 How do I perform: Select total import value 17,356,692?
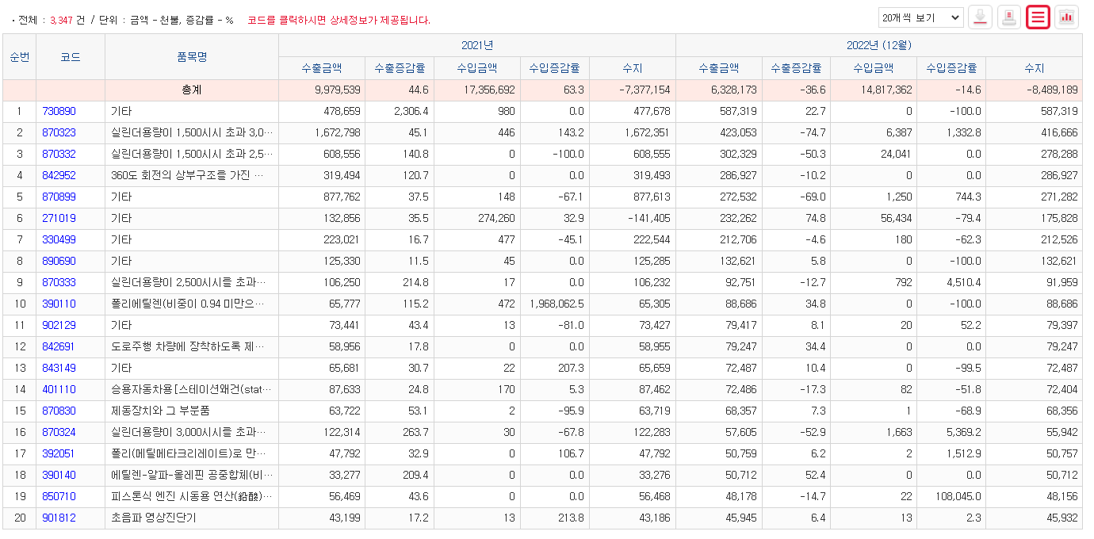point(488,90)
